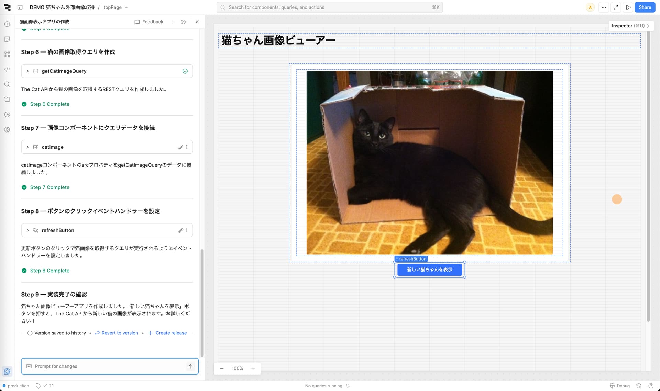Submit prompt with up-arrow send button

click(x=191, y=366)
